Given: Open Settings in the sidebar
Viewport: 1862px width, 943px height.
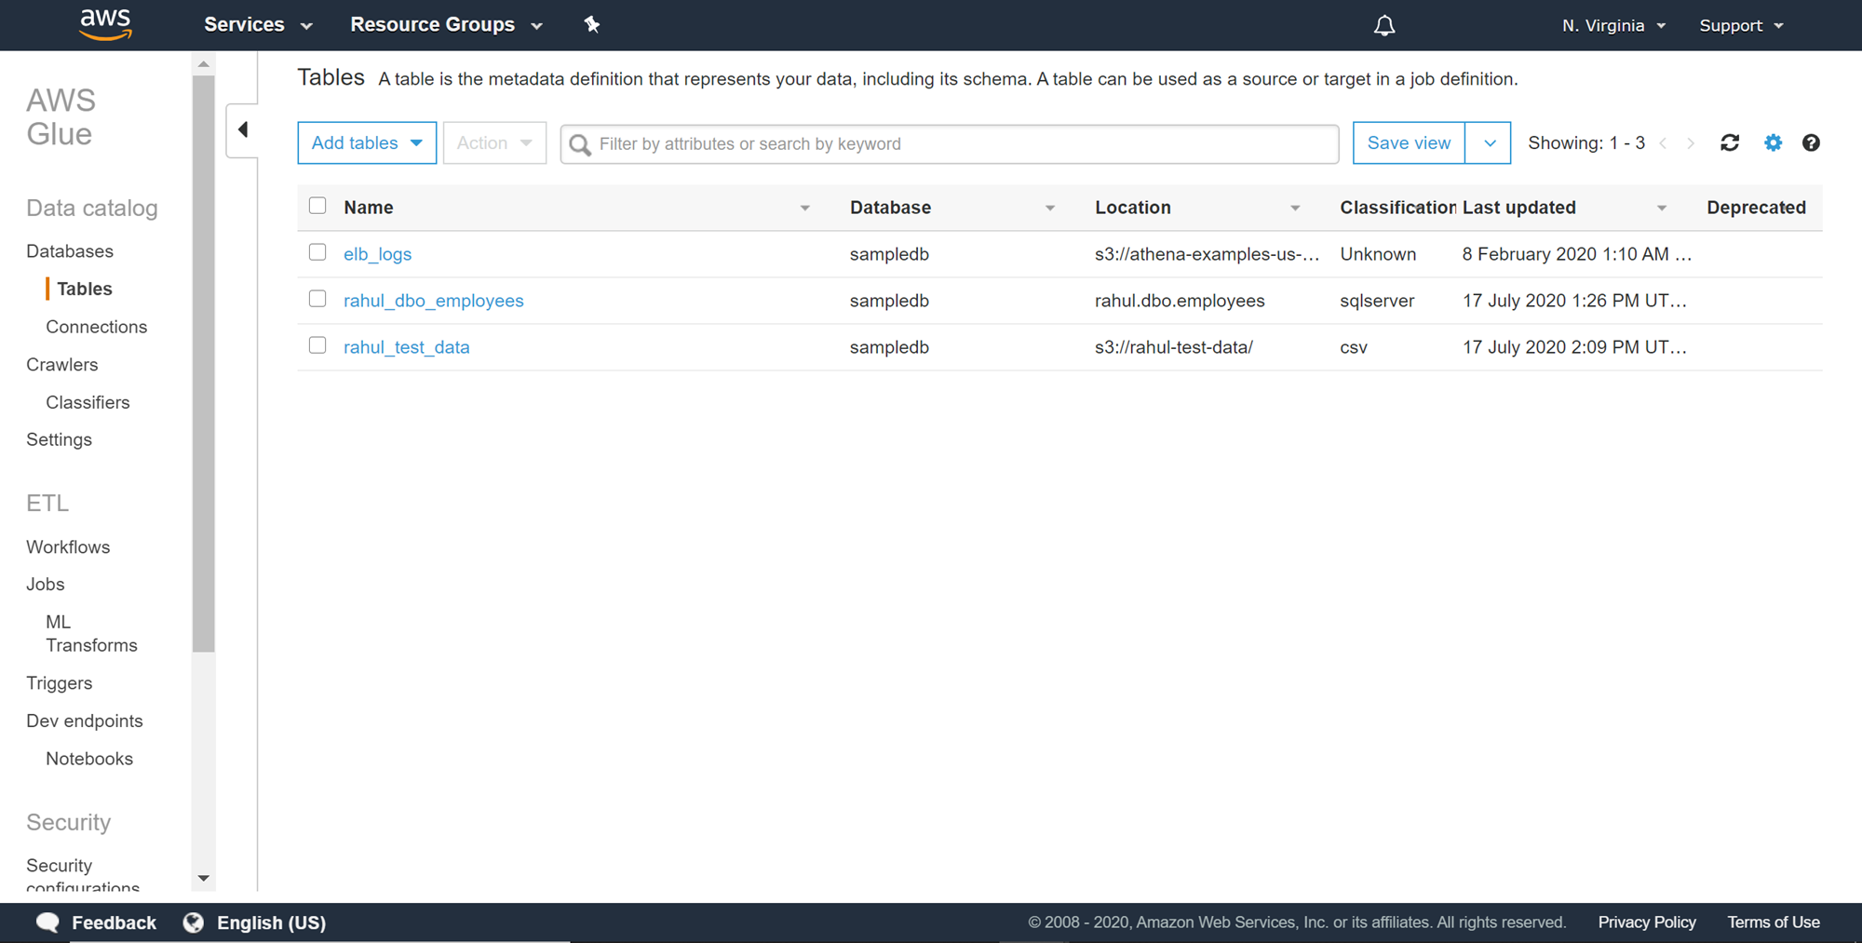Looking at the screenshot, I should click(x=60, y=439).
